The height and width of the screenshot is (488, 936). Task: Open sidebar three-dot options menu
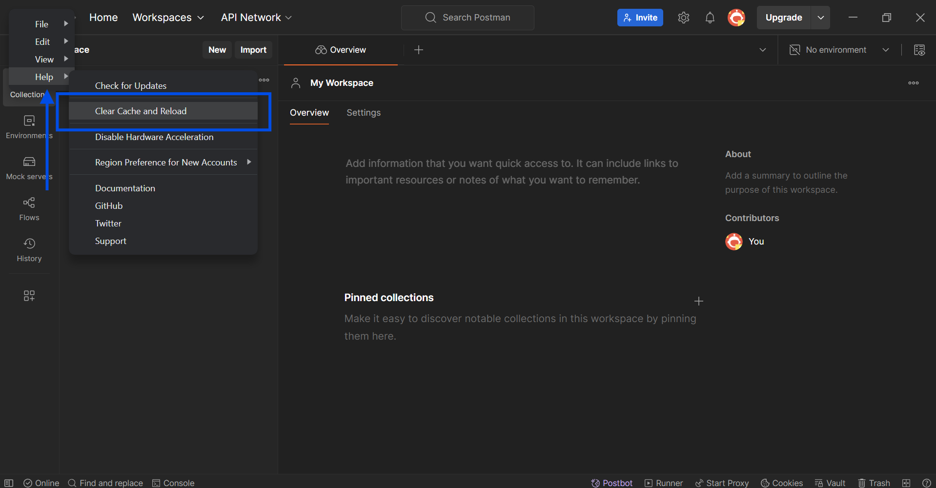pyautogui.click(x=264, y=80)
